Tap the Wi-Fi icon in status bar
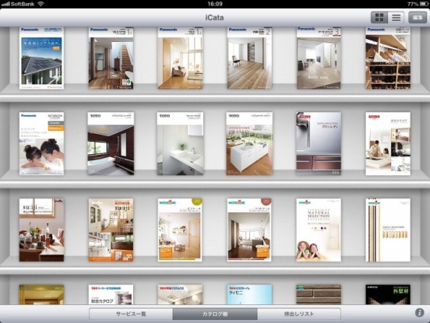 click(x=41, y=4)
